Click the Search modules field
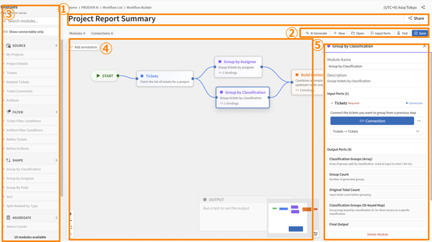The width and height of the screenshot is (432, 242). pyautogui.click(x=30, y=21)
